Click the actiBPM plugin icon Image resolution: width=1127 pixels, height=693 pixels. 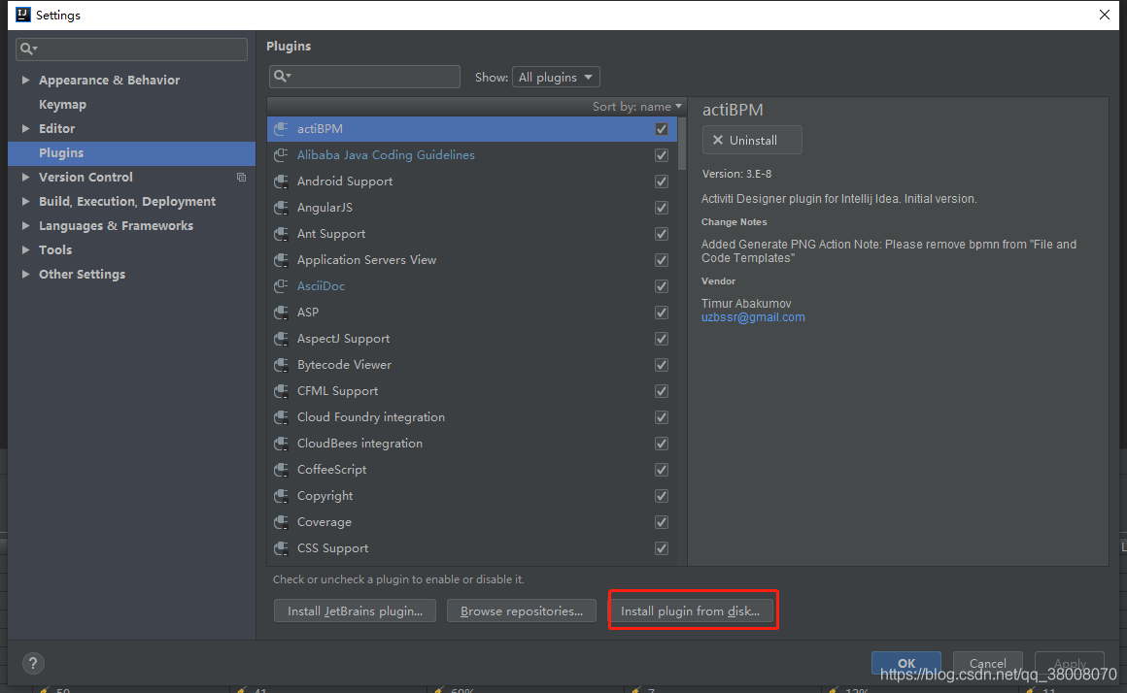(281, 129)
